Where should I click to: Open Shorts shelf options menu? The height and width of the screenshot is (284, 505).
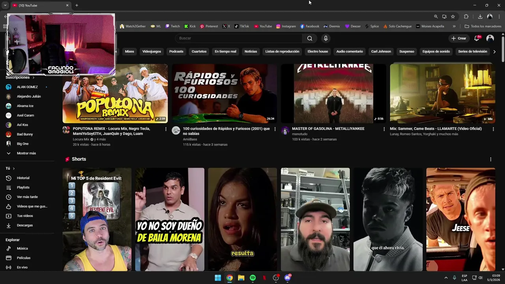click(x=491, y=159)
